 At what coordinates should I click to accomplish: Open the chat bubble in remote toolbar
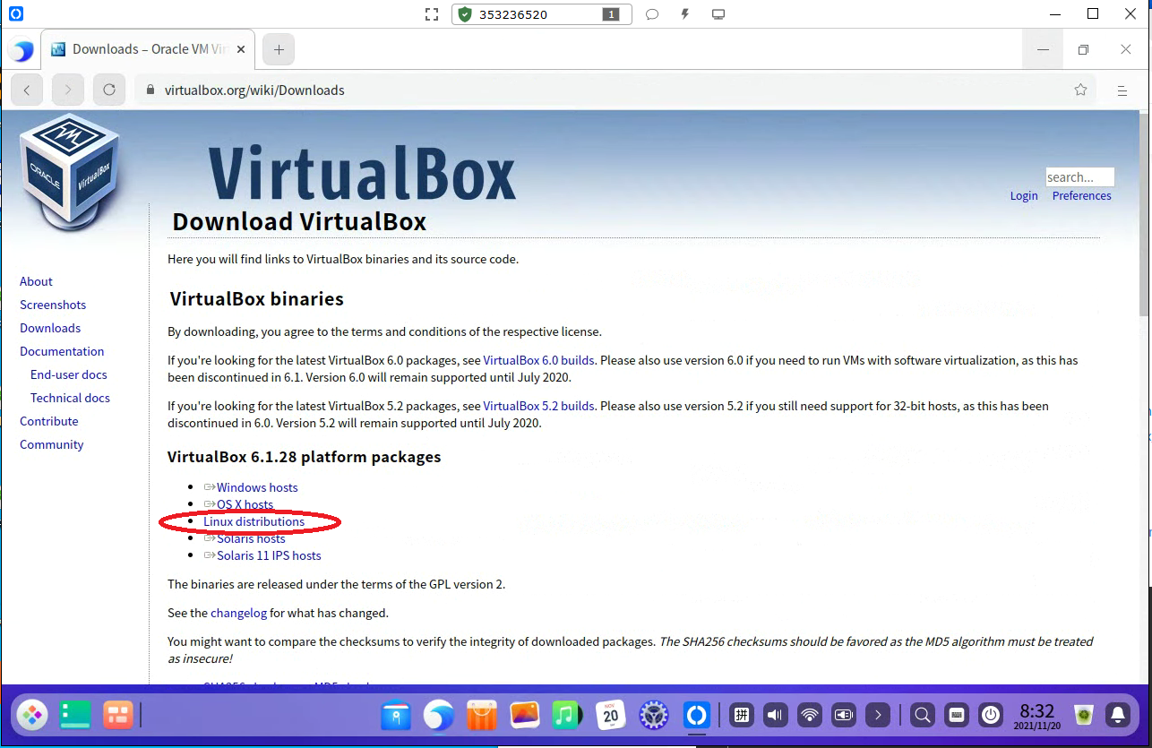tap(652, 14)
